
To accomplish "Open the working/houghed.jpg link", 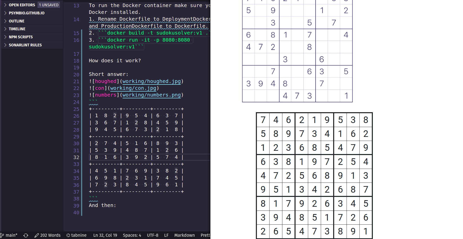I will pos(152,81).
